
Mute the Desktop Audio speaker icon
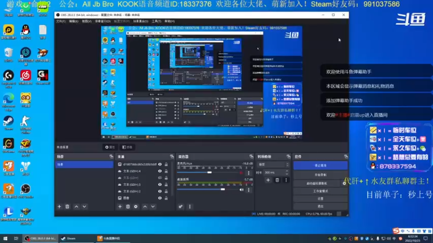(x=241, y=190)
